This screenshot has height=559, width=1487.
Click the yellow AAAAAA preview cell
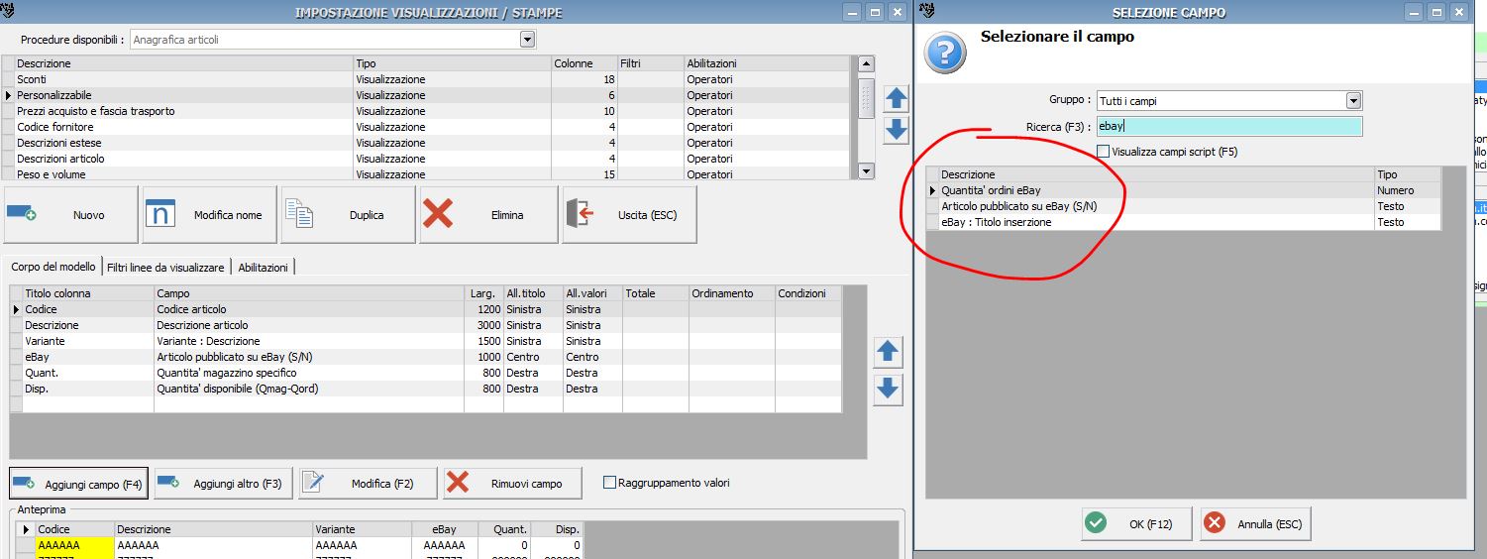click(74, 545)
